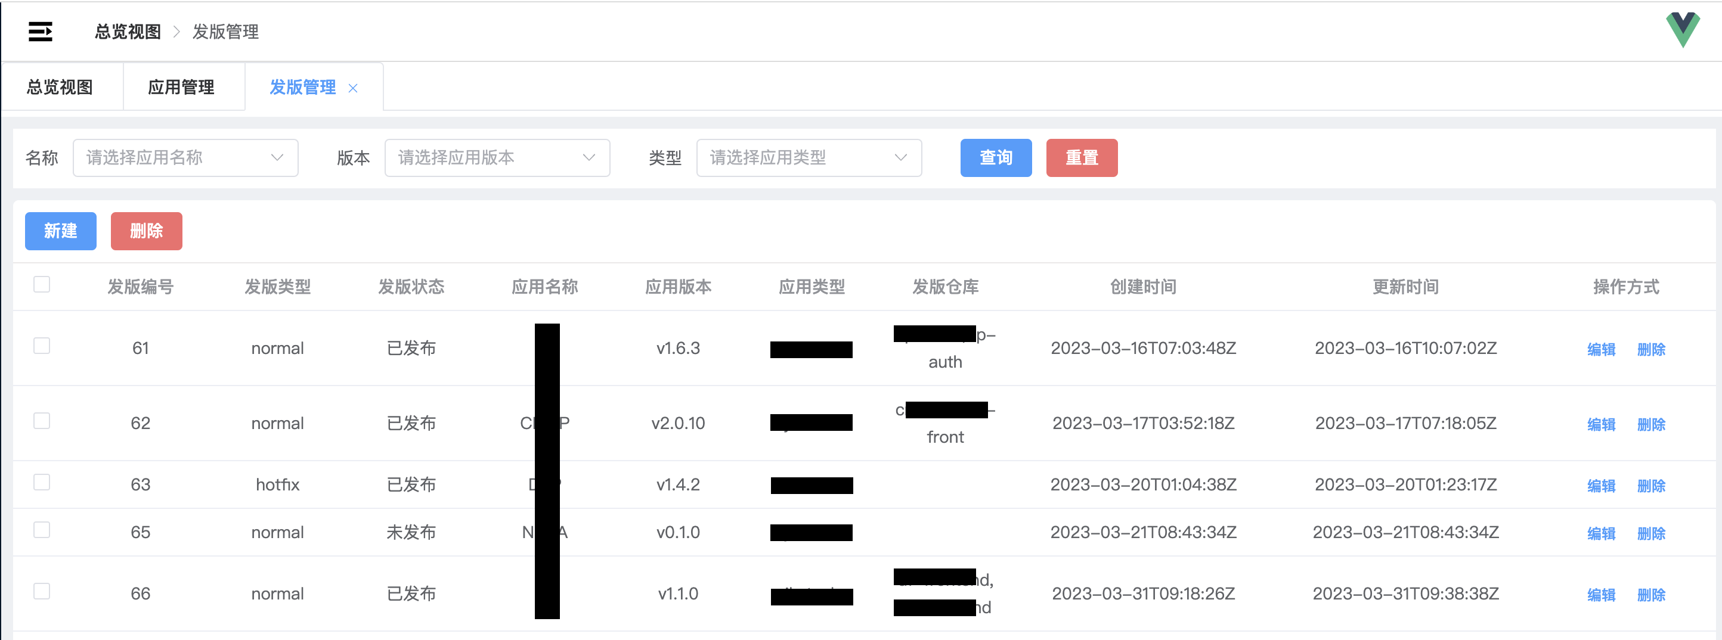The height and width of the screenshot is (640, 1722).
Task: Check the box for release 61
Action: (42, 346)
